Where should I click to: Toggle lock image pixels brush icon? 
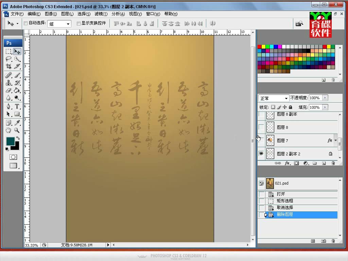tap(279, 107)
